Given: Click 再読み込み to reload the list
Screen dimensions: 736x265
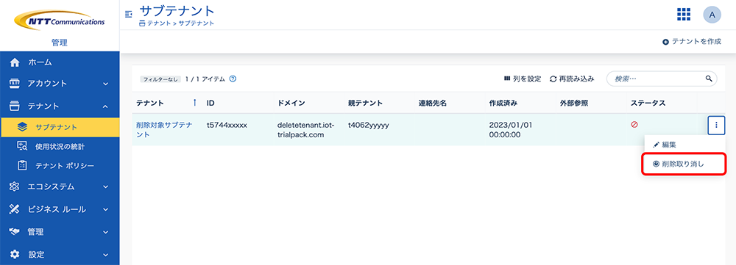Looking at the screenshot, I should [572, 79].
